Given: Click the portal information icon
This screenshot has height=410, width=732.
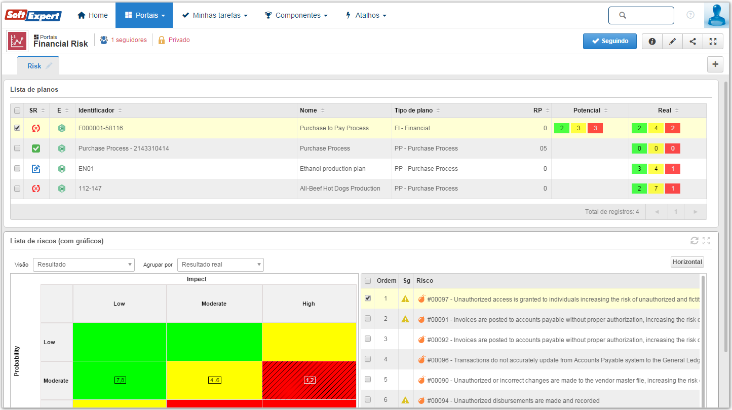Looking at the screenshot, I should [652, 42].
